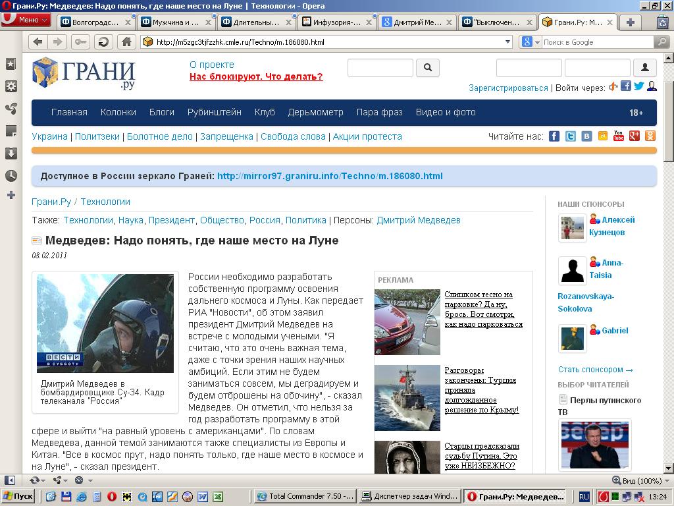
Task: Toggle the side panel visibility button
Action: point(10,480)
